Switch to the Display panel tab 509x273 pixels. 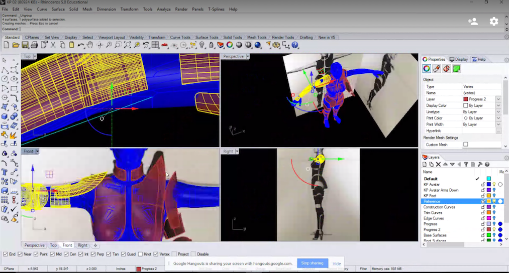(459, 59)
